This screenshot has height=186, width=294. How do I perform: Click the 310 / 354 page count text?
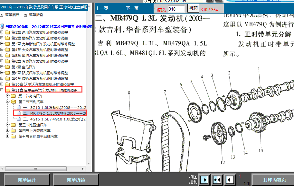pos(209,10)
